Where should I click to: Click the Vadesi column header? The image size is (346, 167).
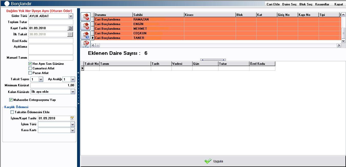pyautogui.click(x=182, y=64)
